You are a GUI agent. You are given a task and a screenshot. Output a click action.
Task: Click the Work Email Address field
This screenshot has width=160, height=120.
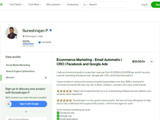tap(26, 118)
